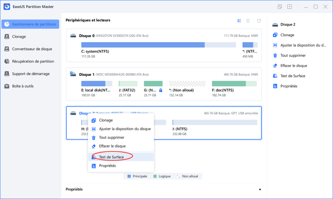The width and height of the screenshot is (333, 199).
Task: Select the locked G: partition on Disque 1
Action: 153,84
